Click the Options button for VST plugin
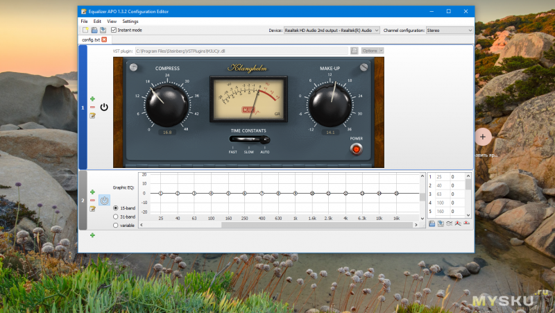This screenshot has height=313, width=555. (x=370, y=51)
